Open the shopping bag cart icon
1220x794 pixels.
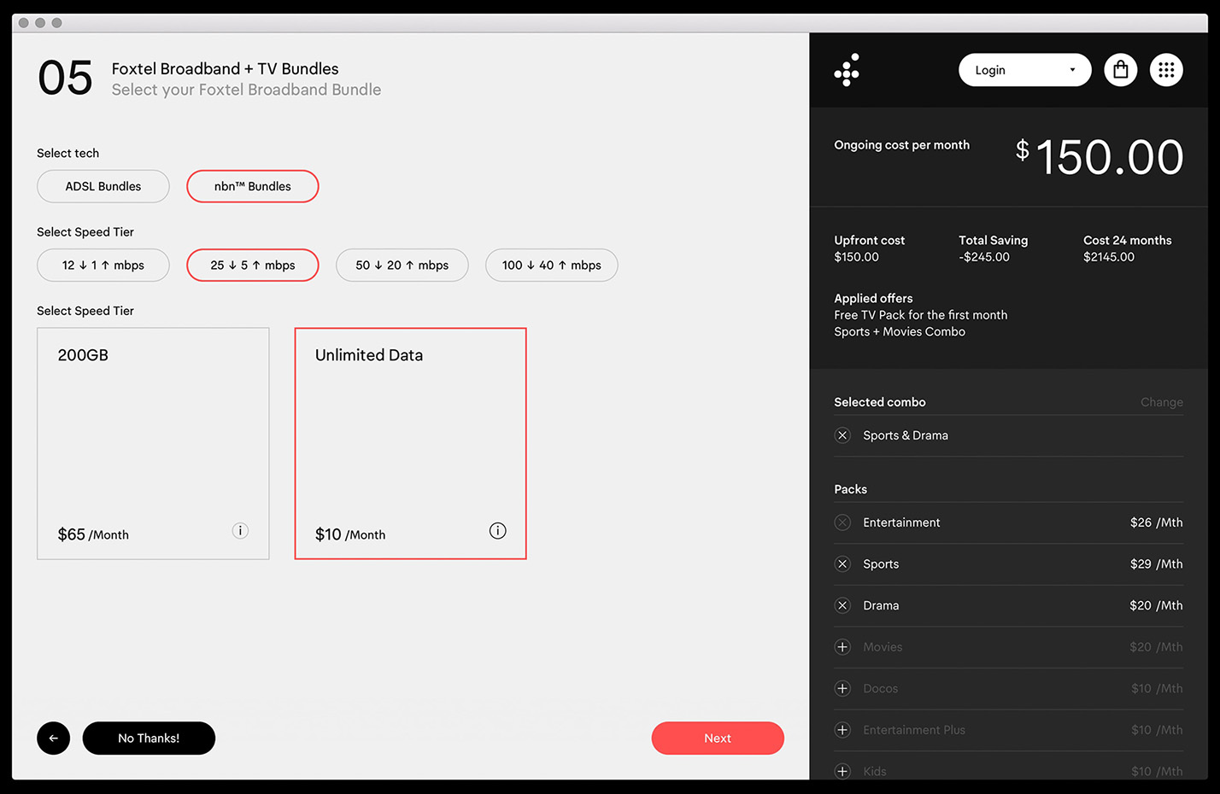pos(1120,70)
